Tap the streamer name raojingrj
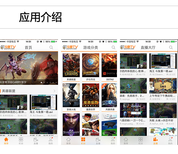This screenshot has height=154, width=178. coord(126,99)
